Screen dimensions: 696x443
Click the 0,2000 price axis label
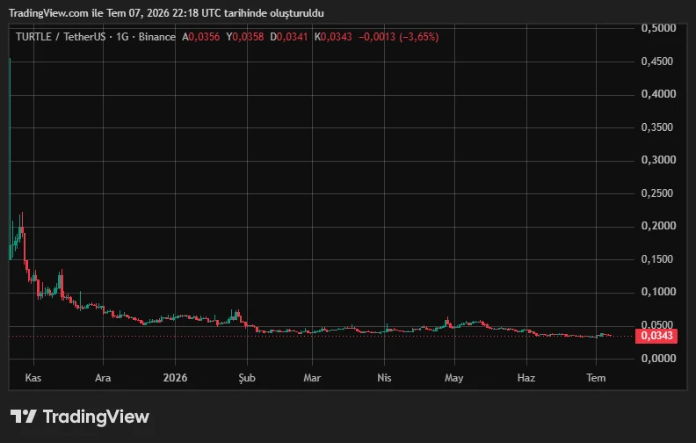[658, 226]
